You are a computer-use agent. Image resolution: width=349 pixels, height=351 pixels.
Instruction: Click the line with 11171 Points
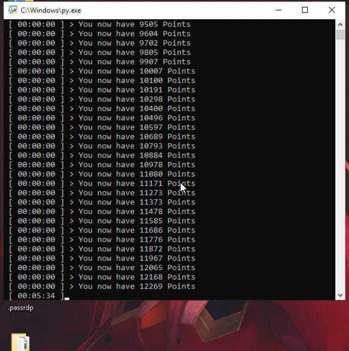pos(102,184)
